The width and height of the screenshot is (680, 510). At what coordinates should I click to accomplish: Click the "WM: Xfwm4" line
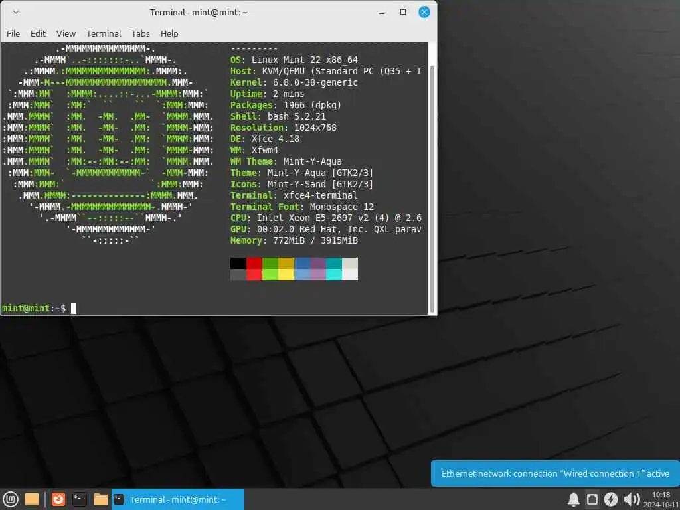(254, 150)
